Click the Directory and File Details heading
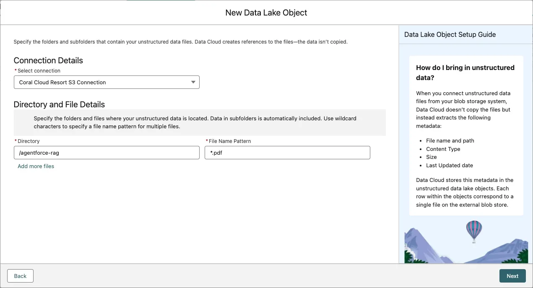533x288 pixels. (59, 104)
